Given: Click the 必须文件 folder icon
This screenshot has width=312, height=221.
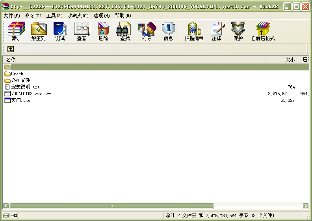Looking at the screenshot, I should click(x=7, y=81).
